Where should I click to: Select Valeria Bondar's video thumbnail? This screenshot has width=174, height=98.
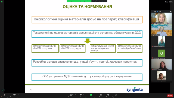(x=161, y=65)
